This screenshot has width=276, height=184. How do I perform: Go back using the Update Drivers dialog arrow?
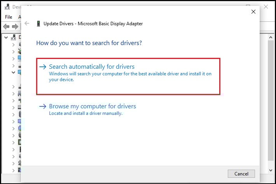[27, 24]
